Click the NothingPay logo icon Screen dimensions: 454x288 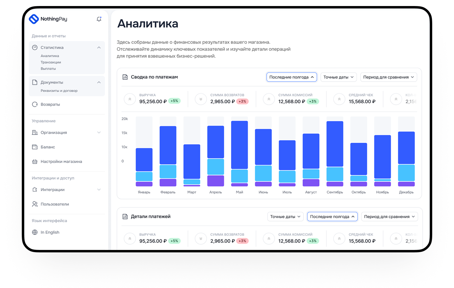coord(34,19)
